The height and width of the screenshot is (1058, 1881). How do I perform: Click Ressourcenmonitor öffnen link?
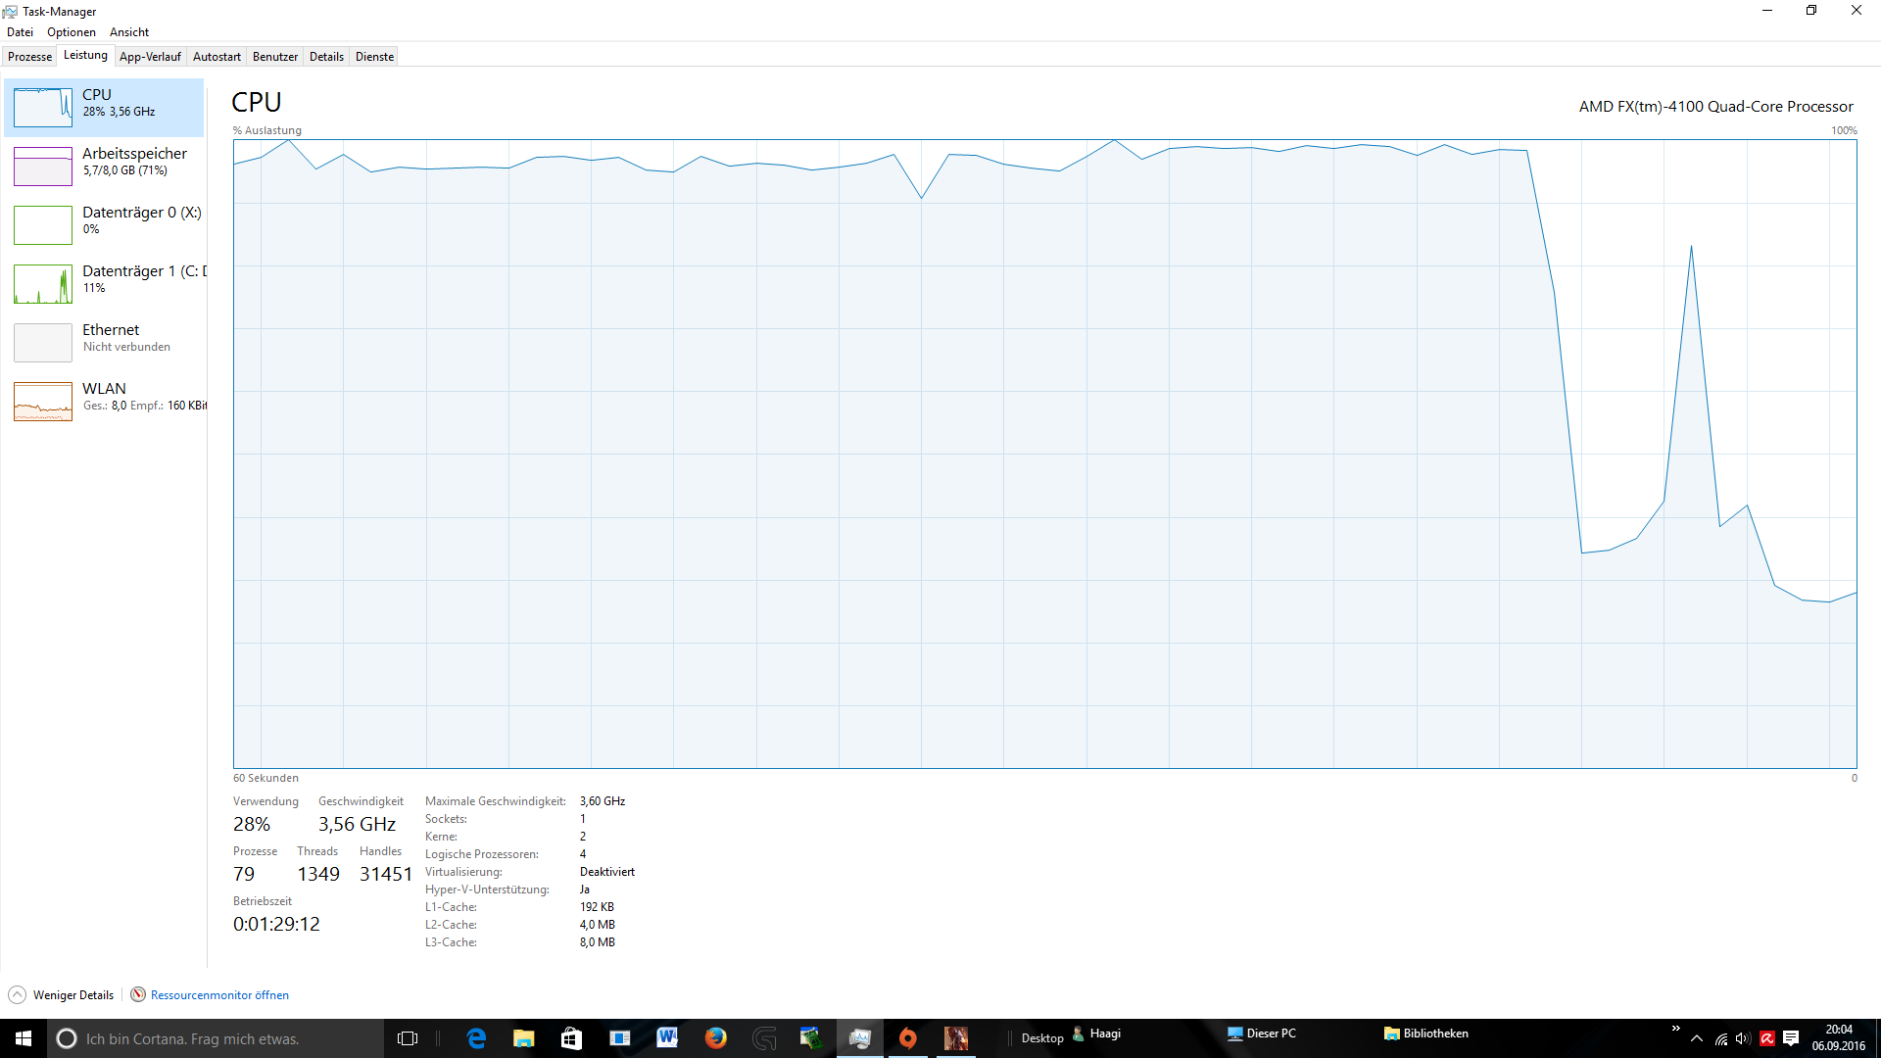pos(219,995)
